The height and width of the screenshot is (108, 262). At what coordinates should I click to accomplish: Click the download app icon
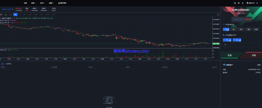coord(243,3)
